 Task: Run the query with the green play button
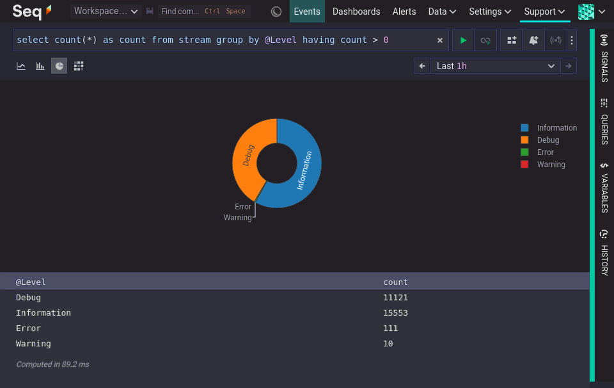coord(463,40)
